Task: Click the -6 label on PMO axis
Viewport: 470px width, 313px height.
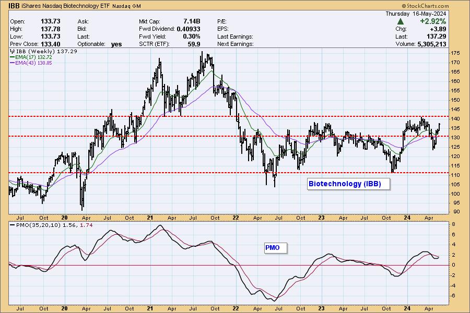Action: [x=453, y=296]
